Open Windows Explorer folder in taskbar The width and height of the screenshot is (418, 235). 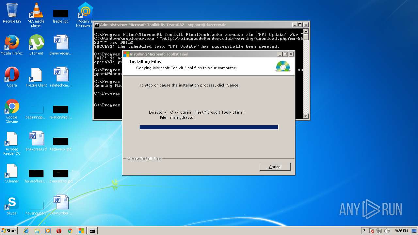(37, 231)
